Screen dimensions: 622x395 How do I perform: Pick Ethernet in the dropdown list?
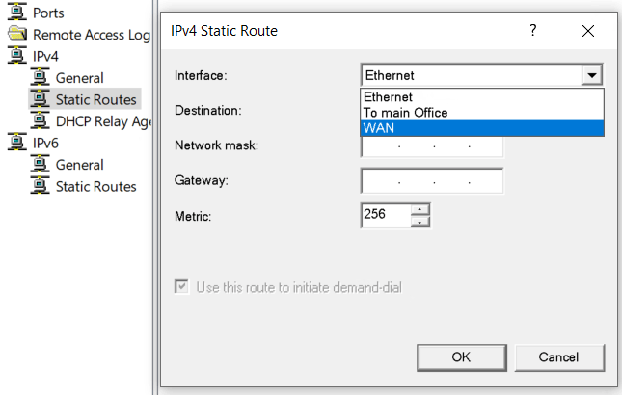(482, 97)
